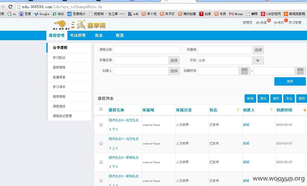Click the 三诚商学院 logo

[79, 25]
